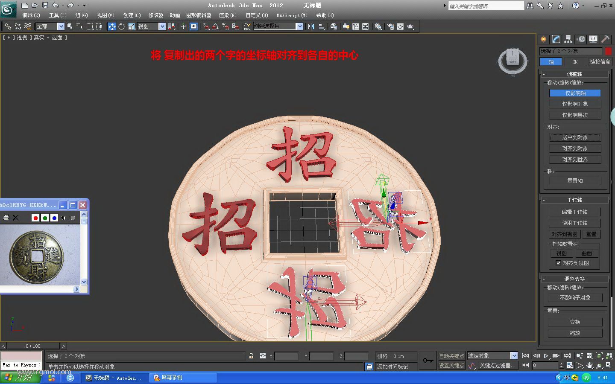
Task: Open the Utilities hammer panel icon
Action: [605, 39]
